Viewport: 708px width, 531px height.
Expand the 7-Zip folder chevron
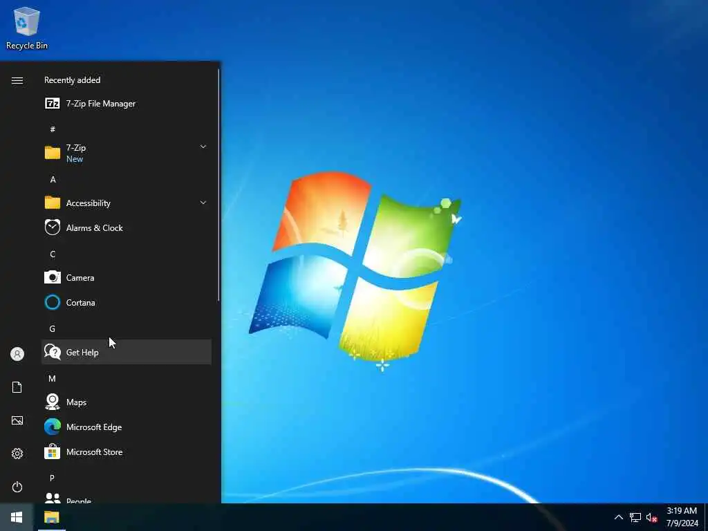point(203,147)
